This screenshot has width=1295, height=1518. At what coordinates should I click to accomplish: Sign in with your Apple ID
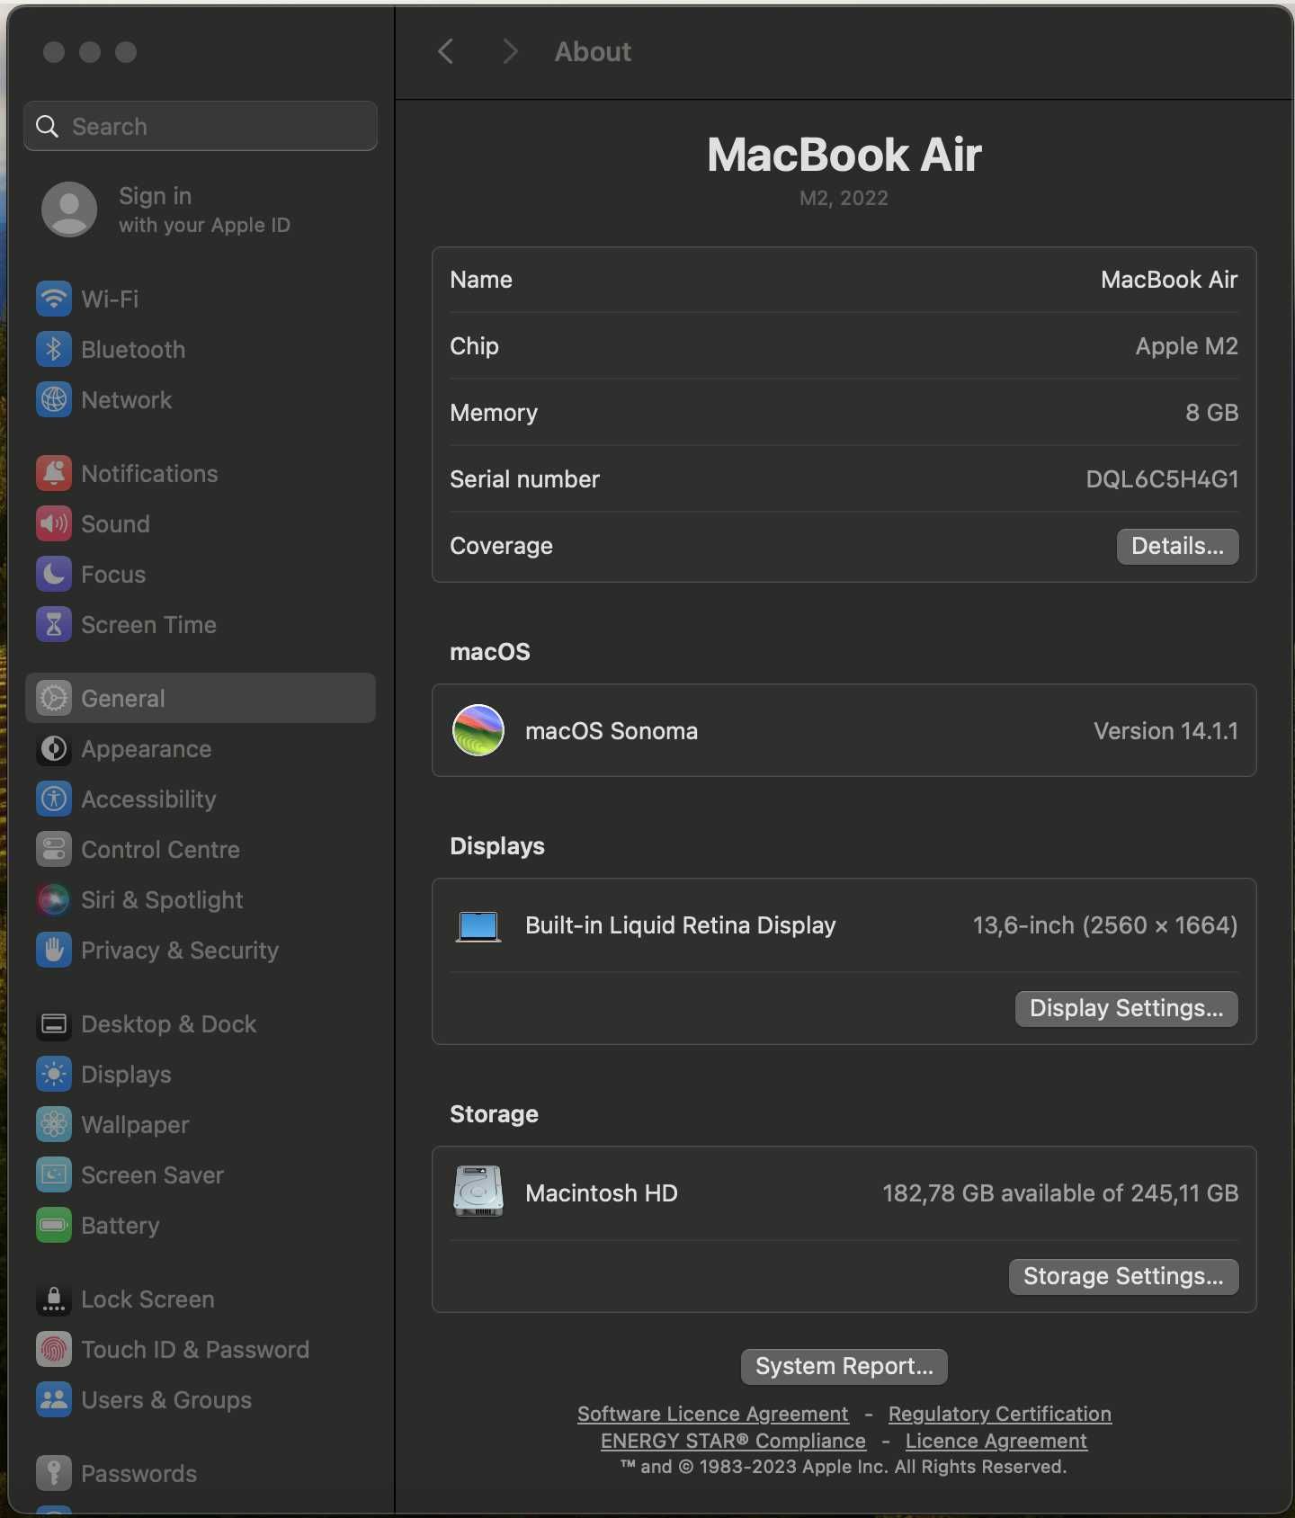(204, 210)
